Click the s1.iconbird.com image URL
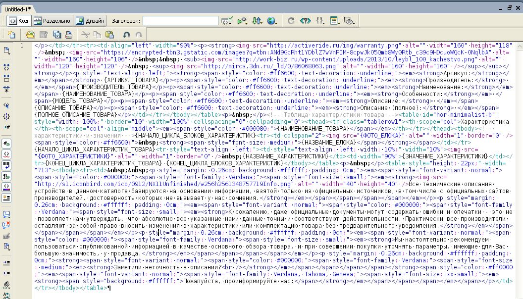The height and width of the screenshot is (299, 523). (x=164, y=184)
